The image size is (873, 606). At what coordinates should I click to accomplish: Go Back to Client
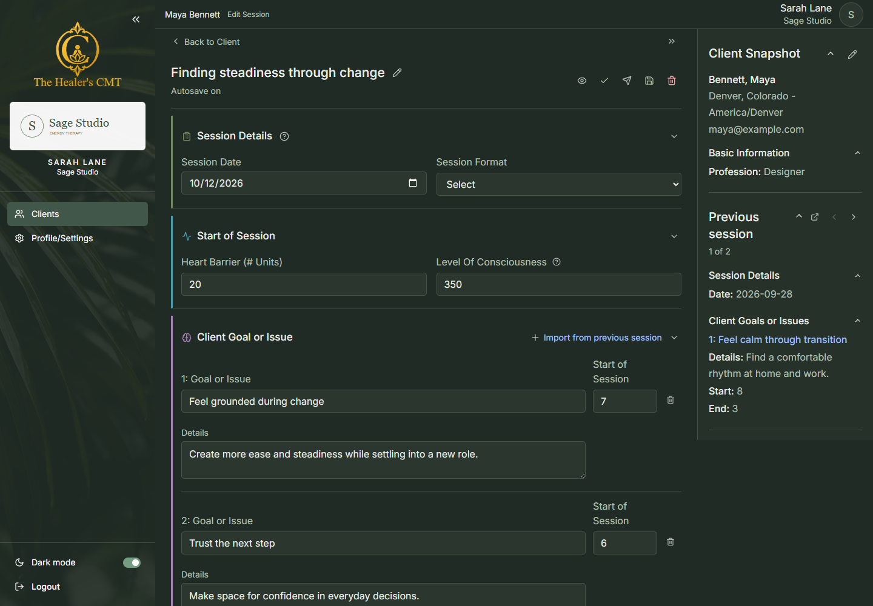[x=206, y=42]
